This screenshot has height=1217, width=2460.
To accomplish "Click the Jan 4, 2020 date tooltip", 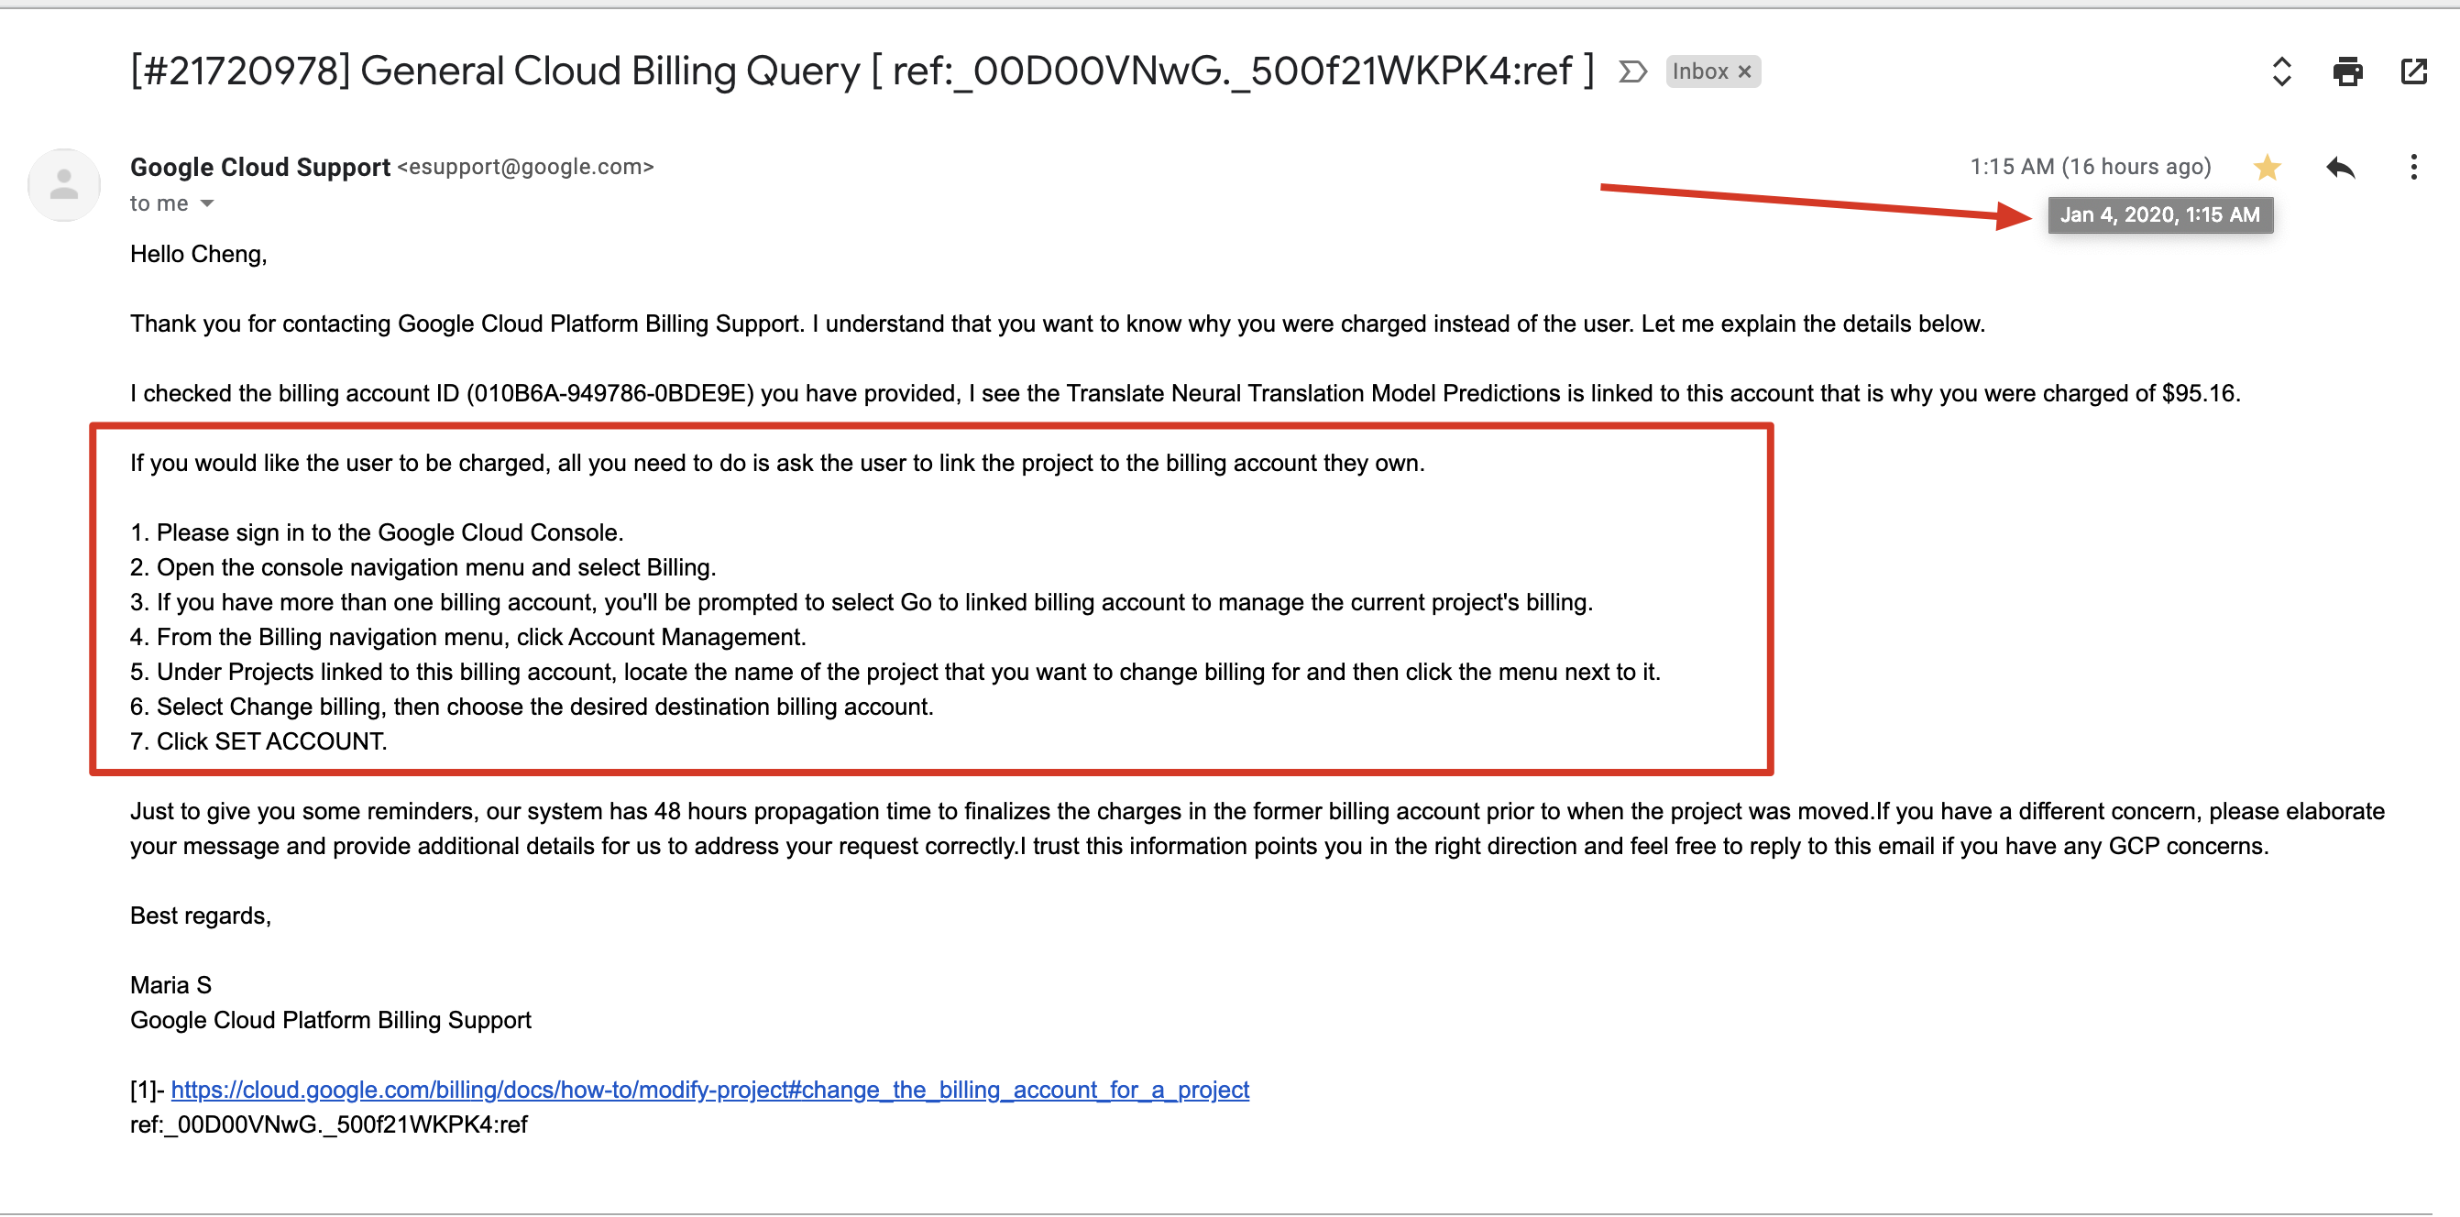I will [x=2159, y=214].
